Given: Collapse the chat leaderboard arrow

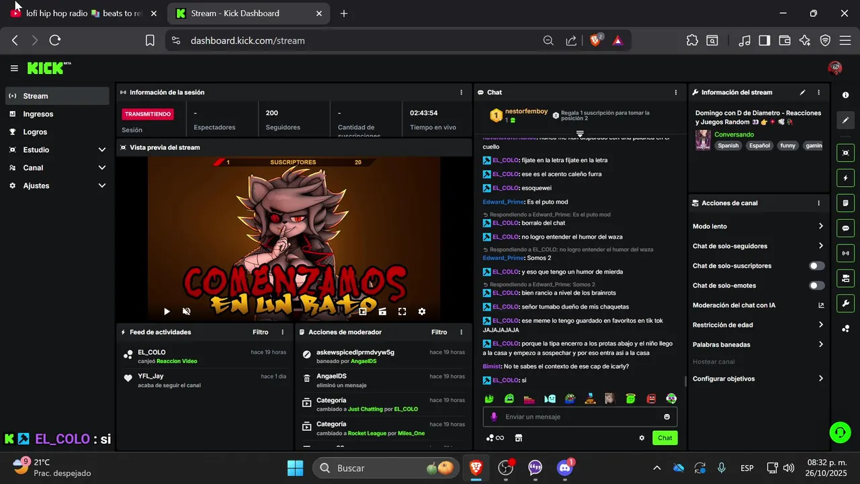Looking at the screenshot, I should pyautogui.click(x=580, y=134).
